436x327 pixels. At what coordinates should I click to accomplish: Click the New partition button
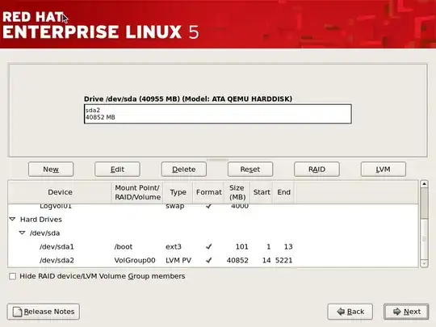[51, 169]
